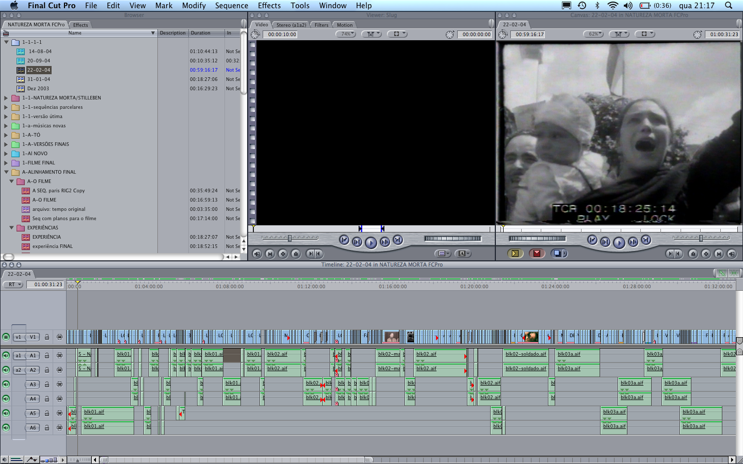Click Add Motion Keyframe button in Viewer
The height and width of the screenshot is (464, 743).
pyautogui.click(x=283, y=254)
